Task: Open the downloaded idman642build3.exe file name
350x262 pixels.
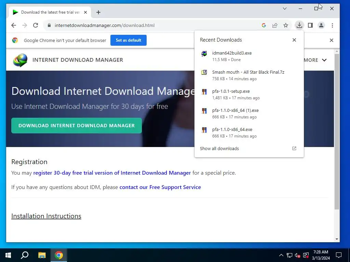Action: point(232,53)
